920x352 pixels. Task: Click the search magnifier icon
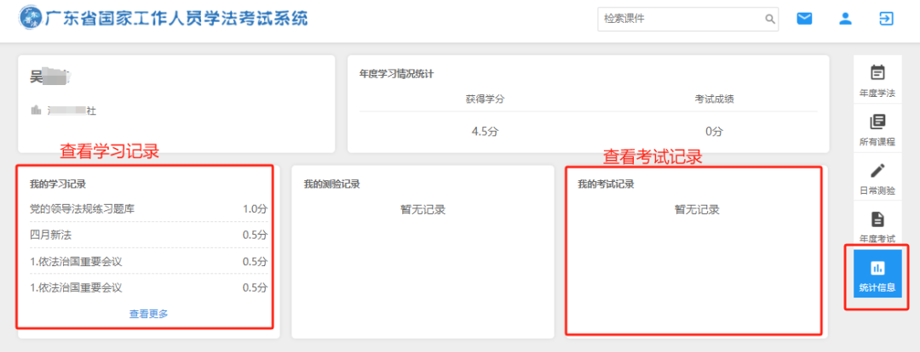769,19
